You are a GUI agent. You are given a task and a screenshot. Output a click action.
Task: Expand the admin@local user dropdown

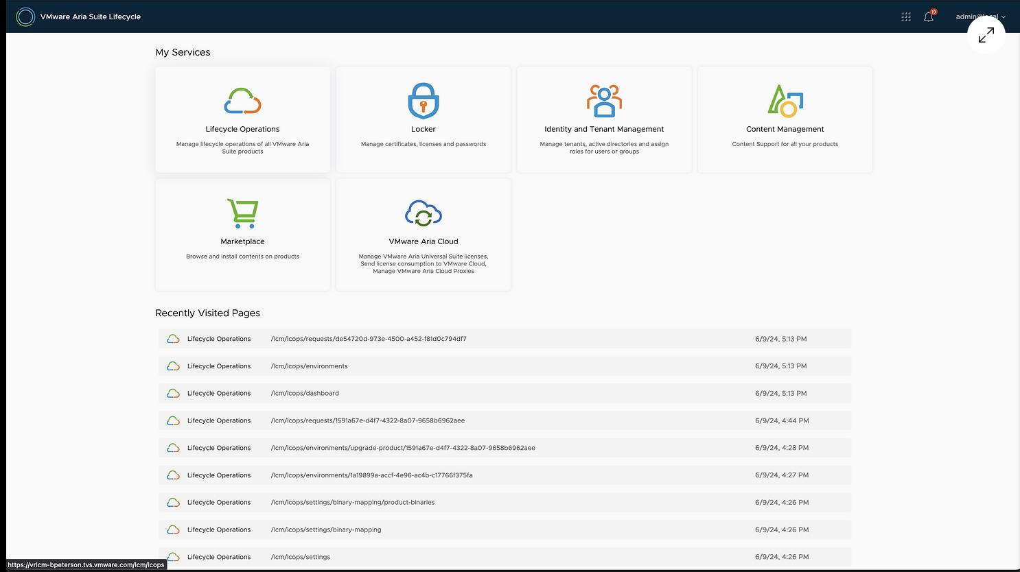point(980,16)
